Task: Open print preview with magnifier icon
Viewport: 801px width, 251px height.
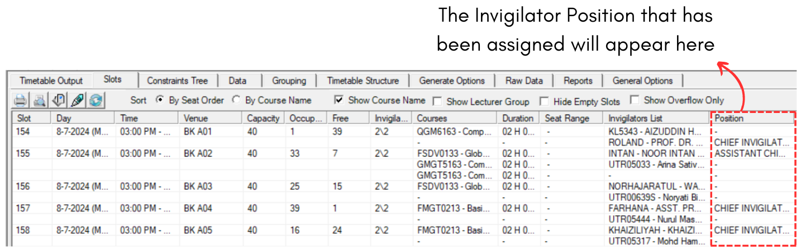Action: tap(39, 101)
